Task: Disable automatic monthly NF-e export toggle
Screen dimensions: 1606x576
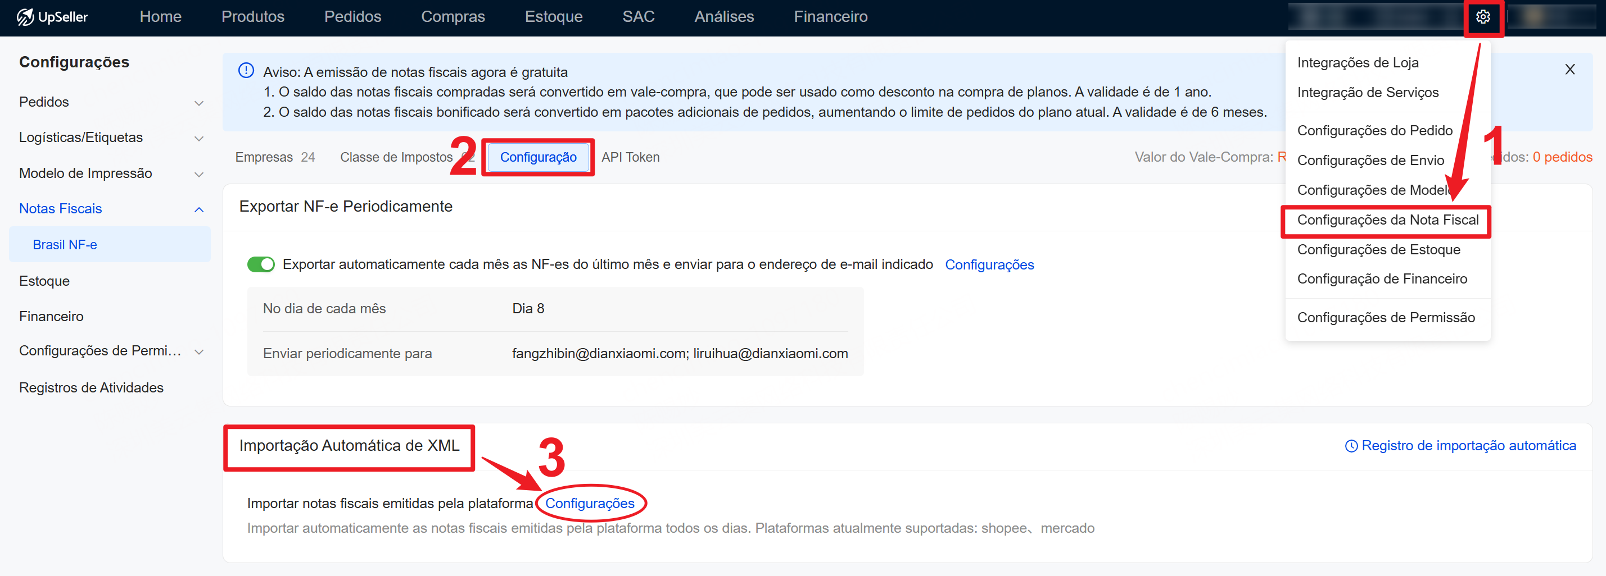Action: coord(261,264)
